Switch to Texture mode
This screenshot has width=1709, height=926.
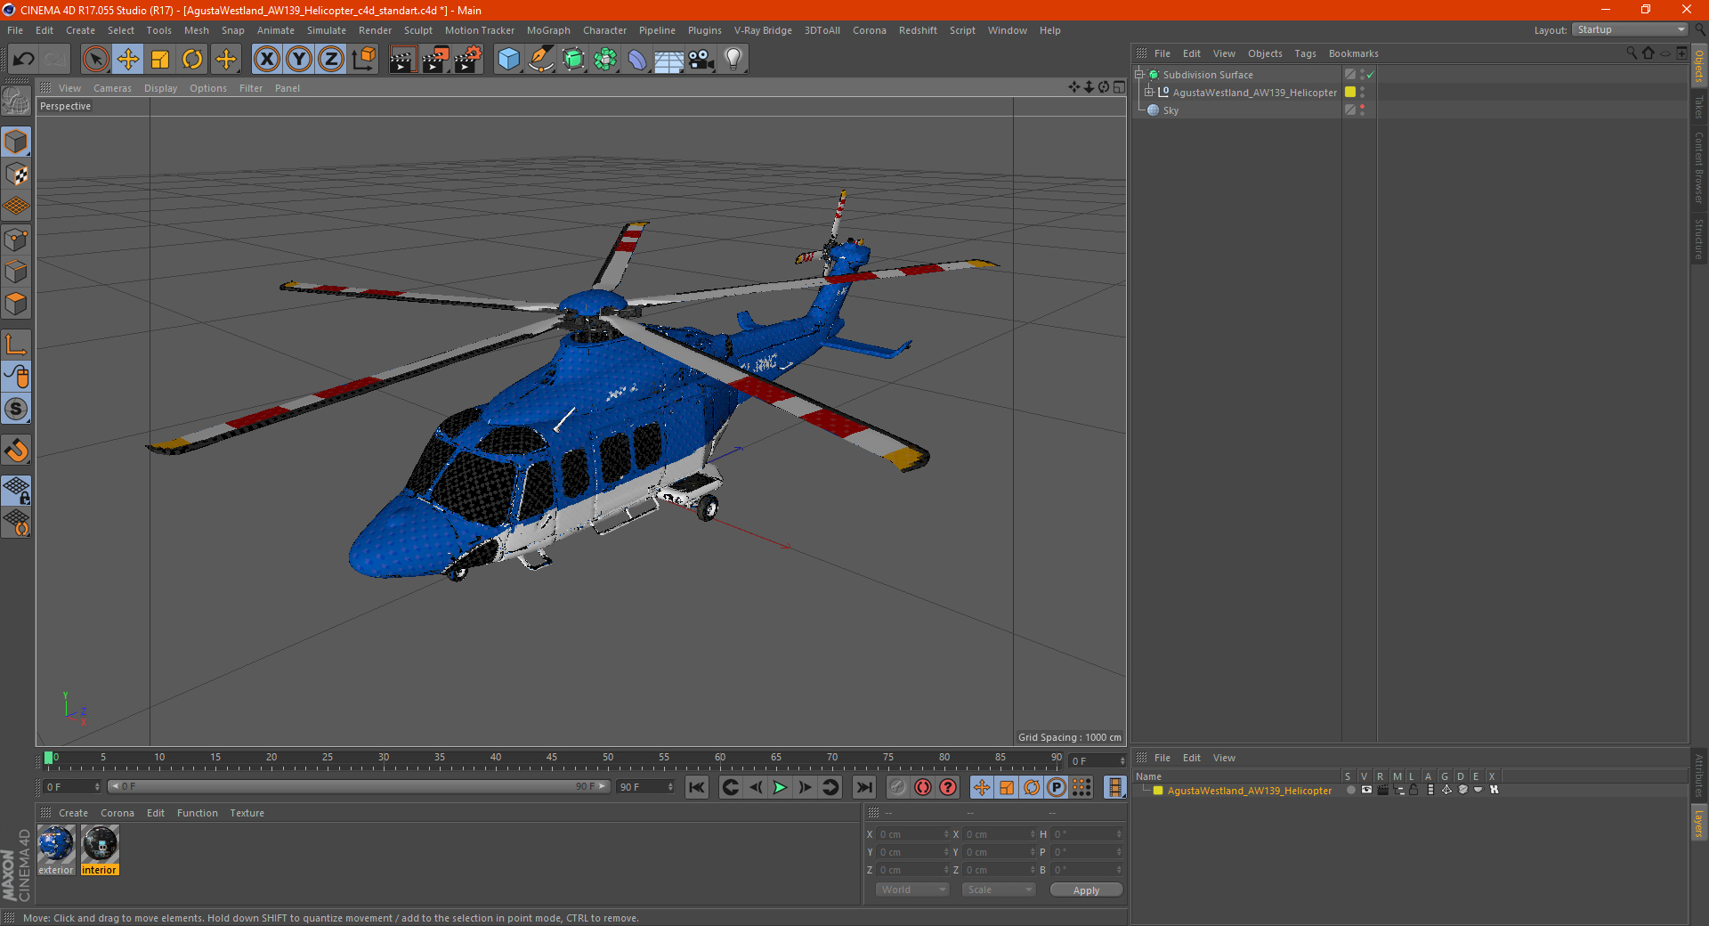[x=16, y=175]
